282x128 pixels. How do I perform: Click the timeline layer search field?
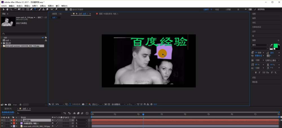(x=39, y=113)
